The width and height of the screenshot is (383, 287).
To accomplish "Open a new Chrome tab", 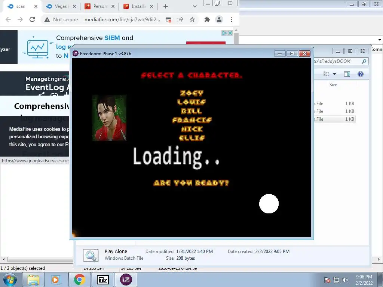I will coord(166,6).
